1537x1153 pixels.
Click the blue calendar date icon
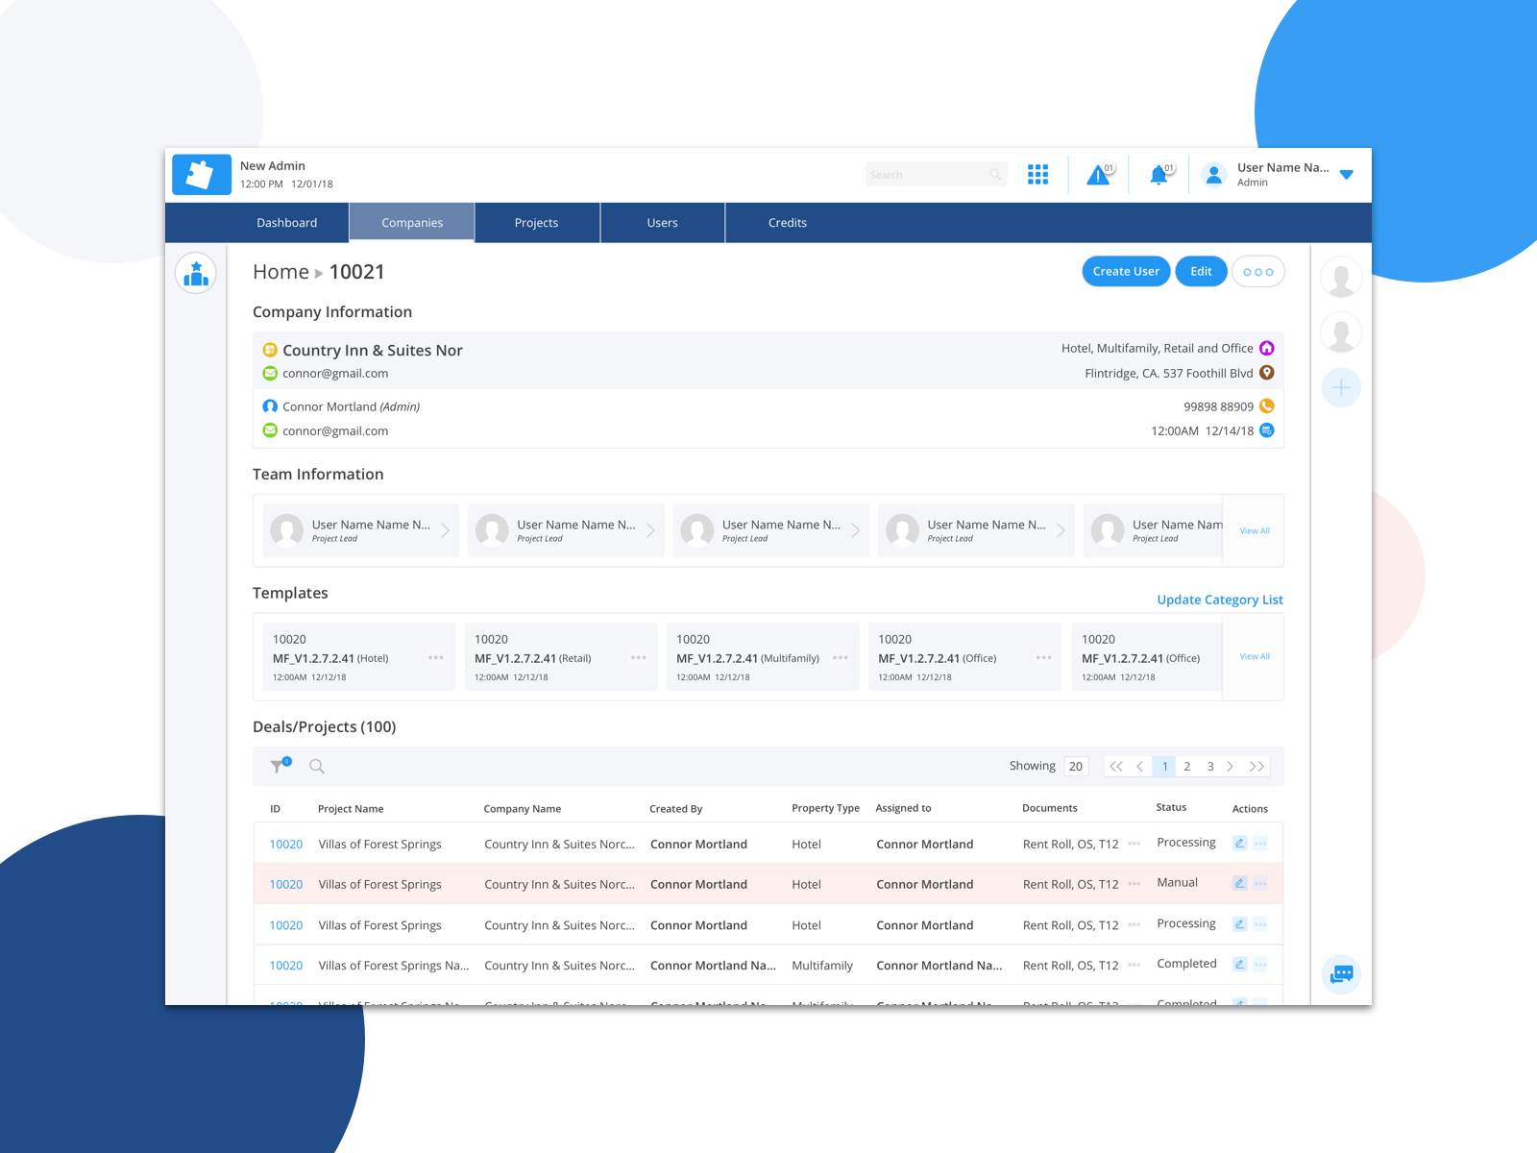(x=1267, y=430)
